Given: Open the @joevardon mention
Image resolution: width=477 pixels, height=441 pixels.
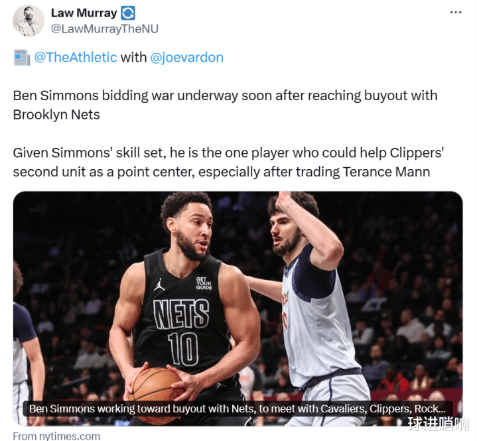Looking at the screenshot, I should tap(187, 58).
